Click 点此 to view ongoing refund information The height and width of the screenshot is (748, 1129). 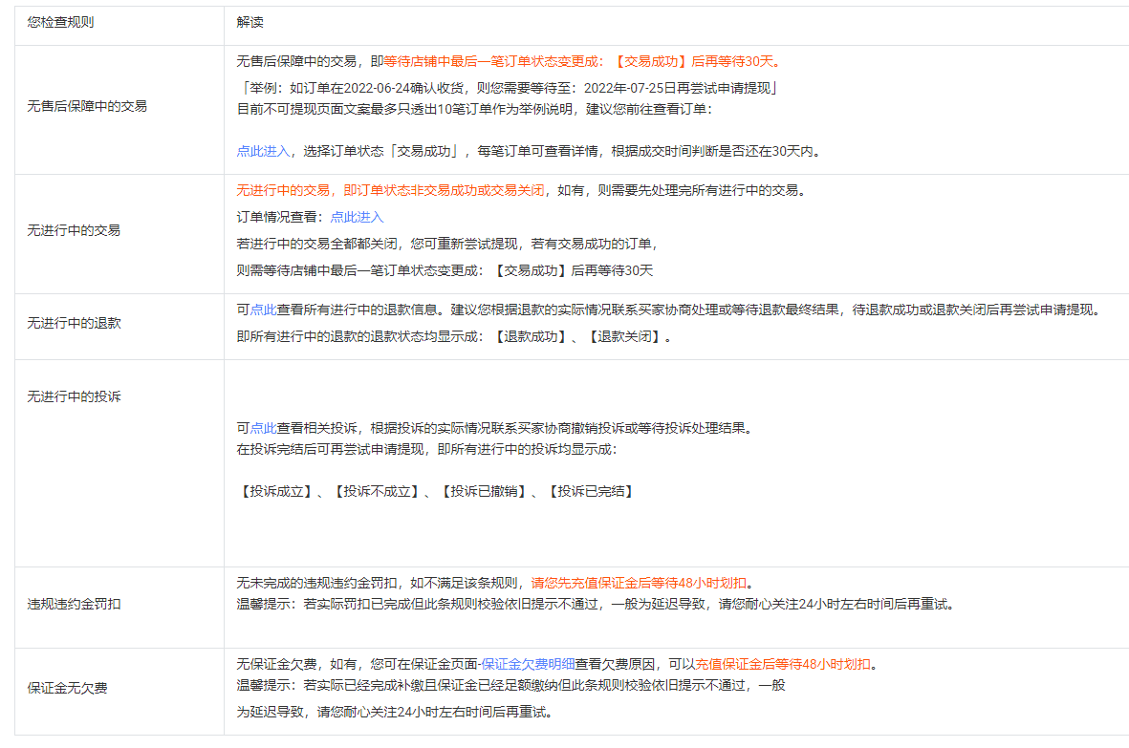pos(254,308)
